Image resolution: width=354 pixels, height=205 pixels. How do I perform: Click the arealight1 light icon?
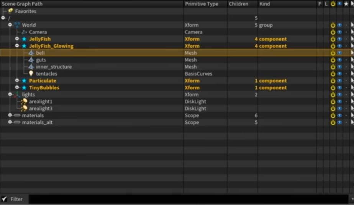click(24, 102)
